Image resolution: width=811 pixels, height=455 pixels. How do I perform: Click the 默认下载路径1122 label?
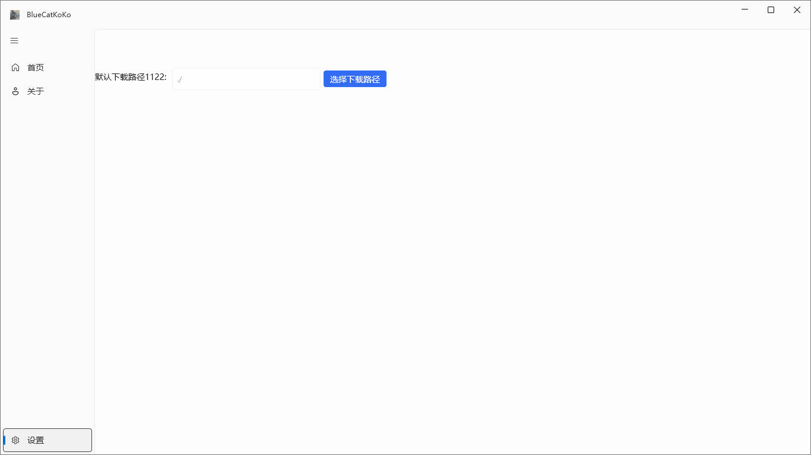(x=131, y=77)
